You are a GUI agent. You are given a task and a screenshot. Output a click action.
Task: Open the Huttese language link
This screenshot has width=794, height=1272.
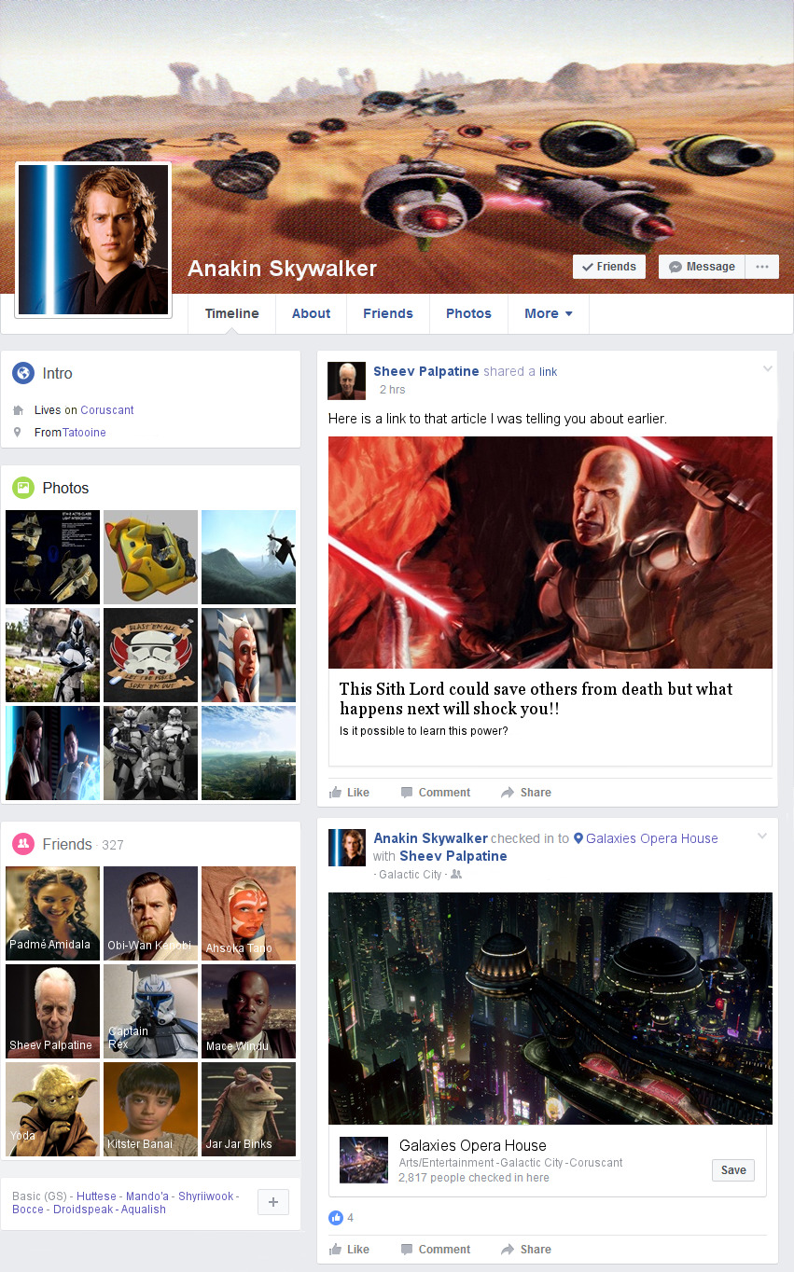tap(96, 1196)
